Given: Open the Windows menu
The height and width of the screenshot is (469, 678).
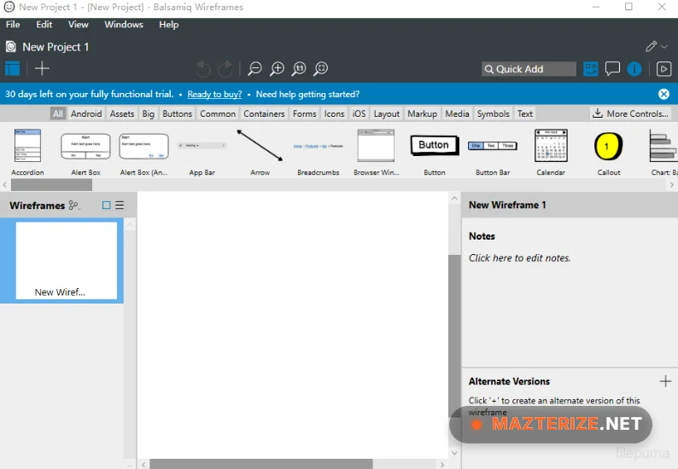Looking at the screenshot, I should pos(124,25).
